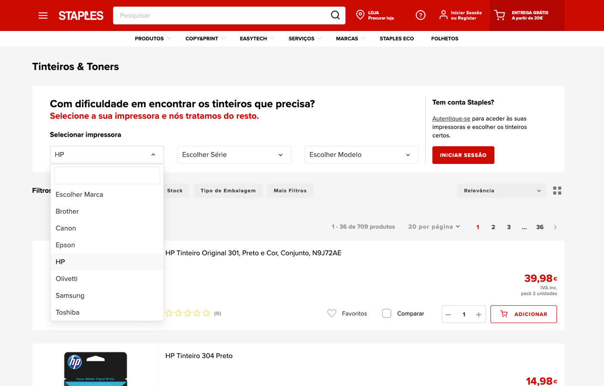
Task: Click Entrega Grátis cart label
Action: (530, 16)
